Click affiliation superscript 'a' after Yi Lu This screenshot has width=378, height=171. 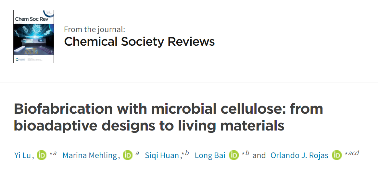coord(55,153)
